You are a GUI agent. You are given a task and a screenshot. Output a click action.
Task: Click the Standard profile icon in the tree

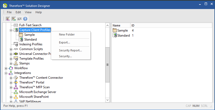point(21,39)
